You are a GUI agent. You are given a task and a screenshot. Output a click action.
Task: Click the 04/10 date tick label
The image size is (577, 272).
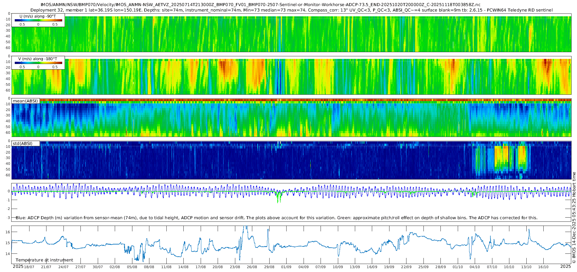coord(475,267)
